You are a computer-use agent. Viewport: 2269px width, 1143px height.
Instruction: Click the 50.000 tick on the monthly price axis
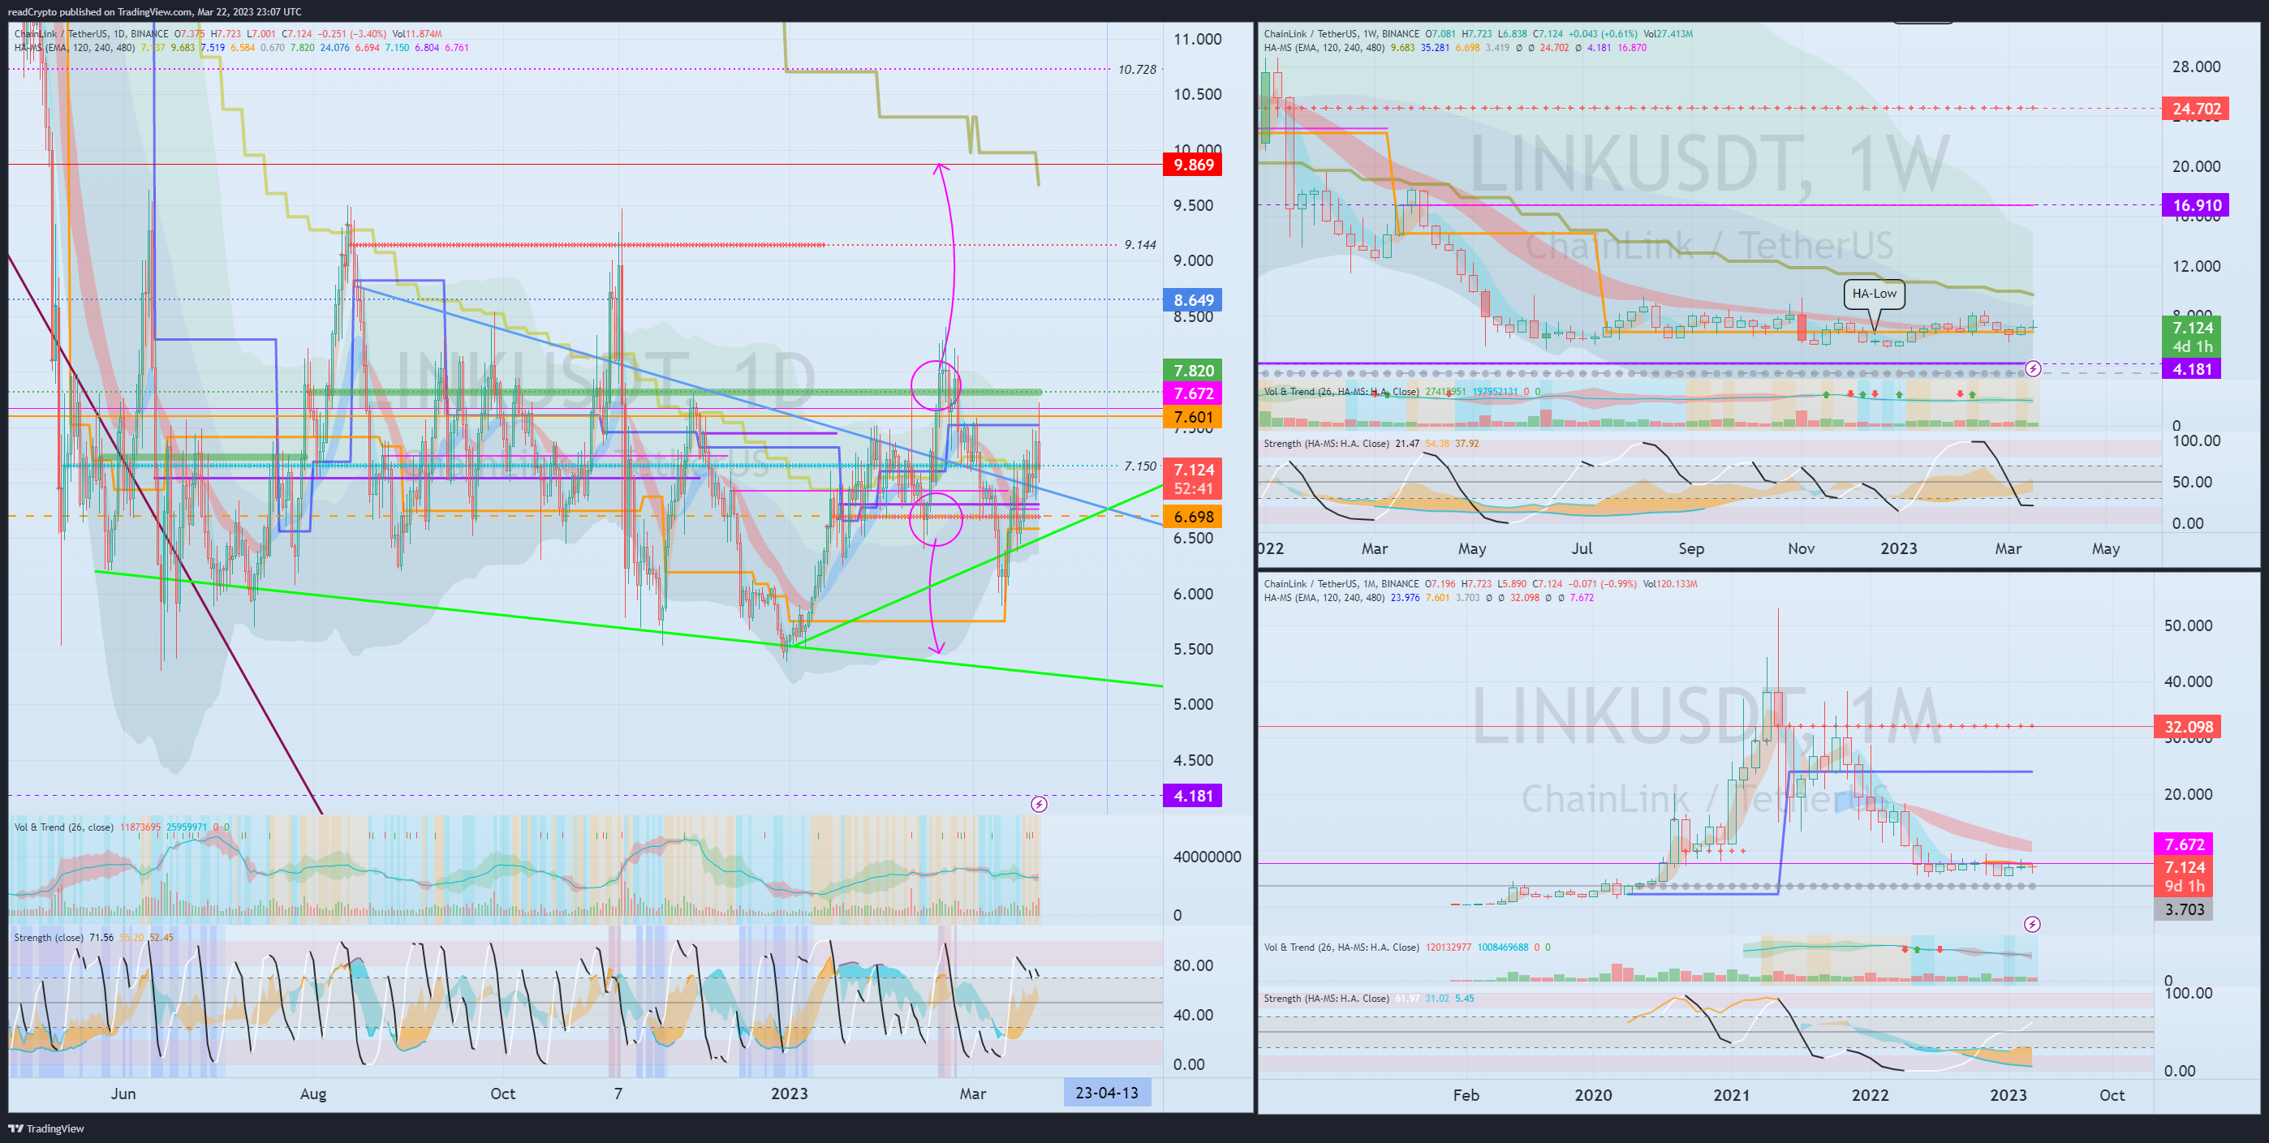pyautogui.click(x=2187, y=626)
